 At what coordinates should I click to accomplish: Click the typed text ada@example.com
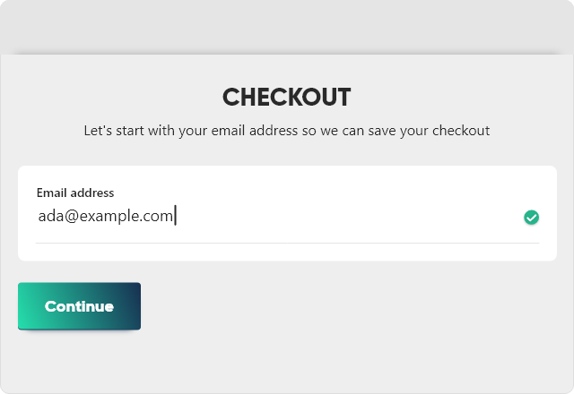105,216
